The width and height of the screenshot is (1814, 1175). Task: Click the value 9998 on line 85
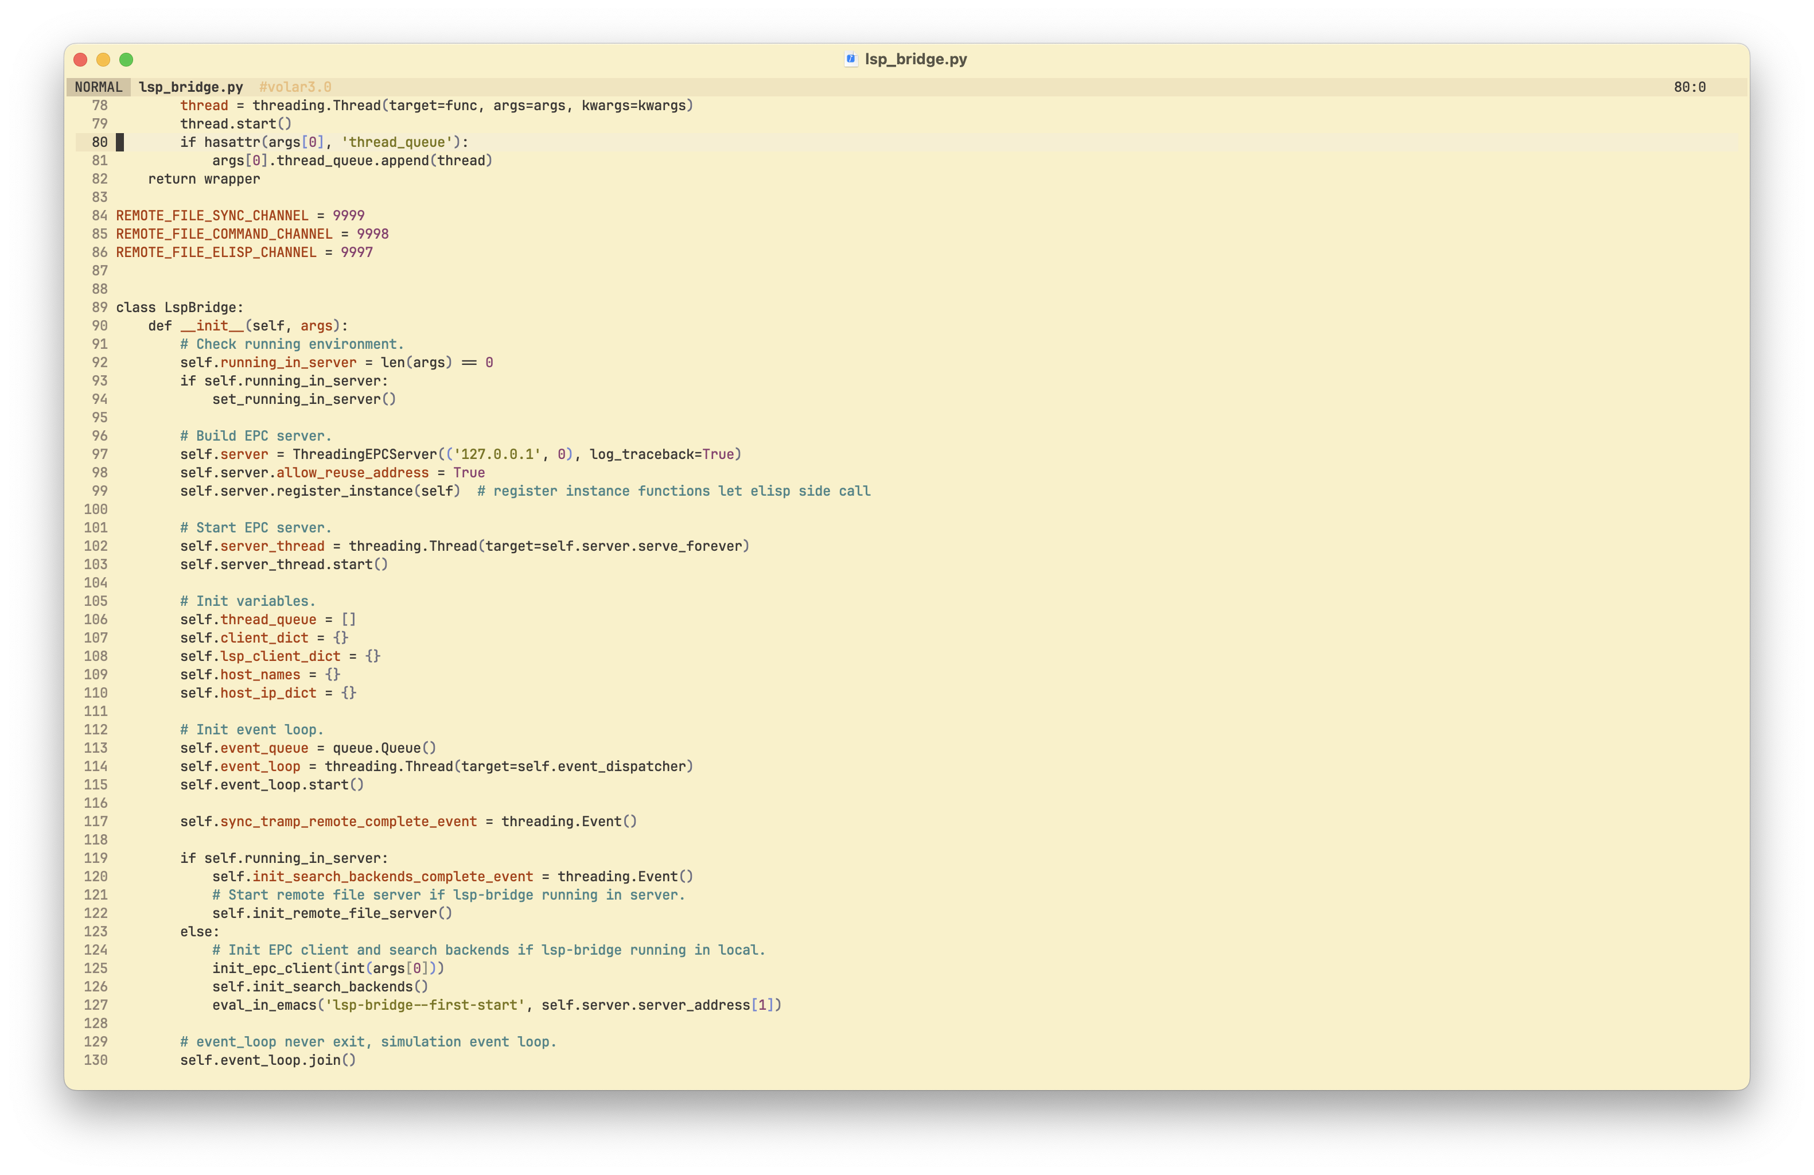pyautogui.click(x=373, y=234)
